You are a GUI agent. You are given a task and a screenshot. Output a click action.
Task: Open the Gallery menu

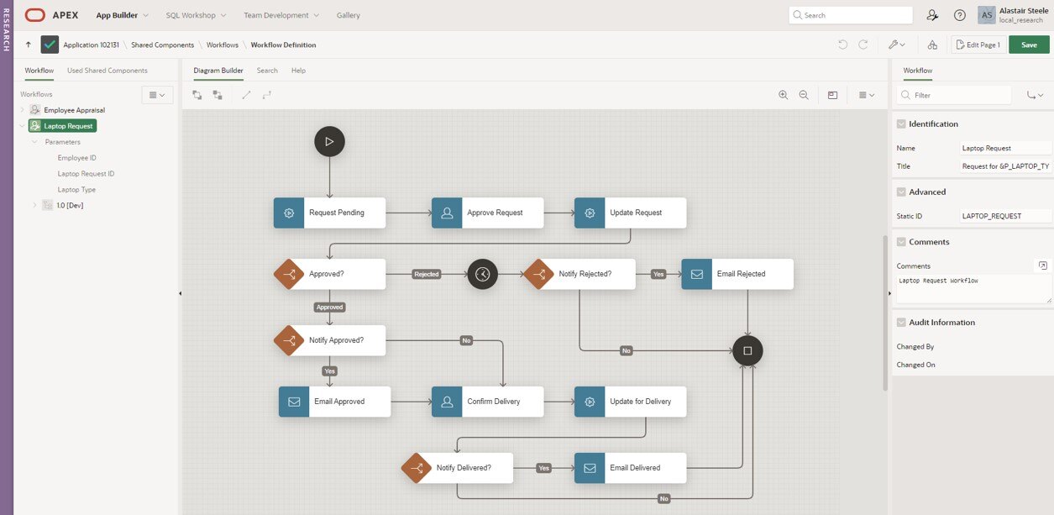[x=349, y=15]
